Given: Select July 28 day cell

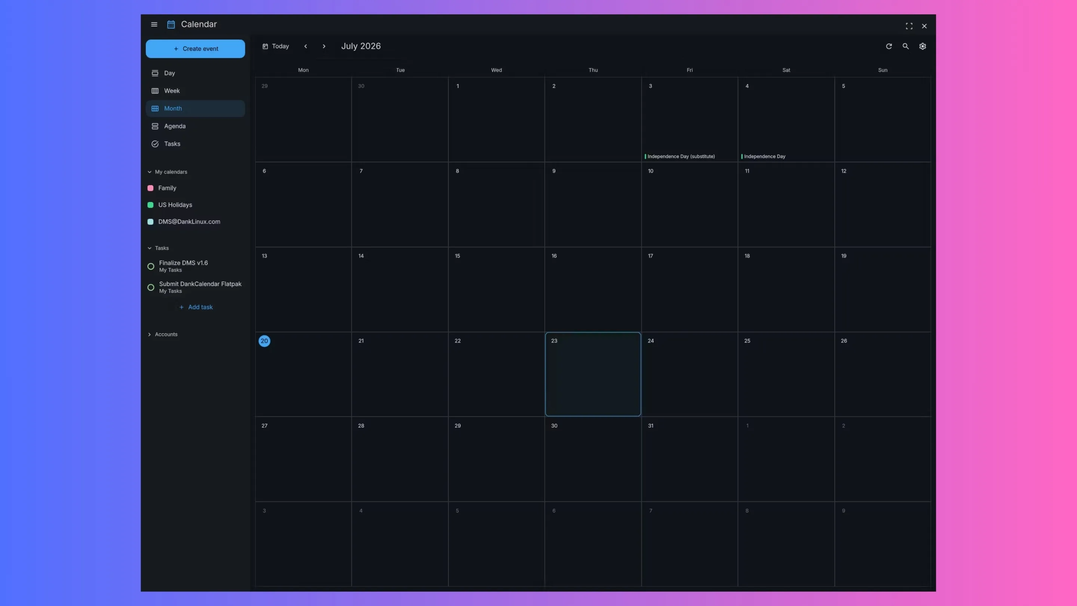Looking at the screenshot, I should tap(400, 459).
